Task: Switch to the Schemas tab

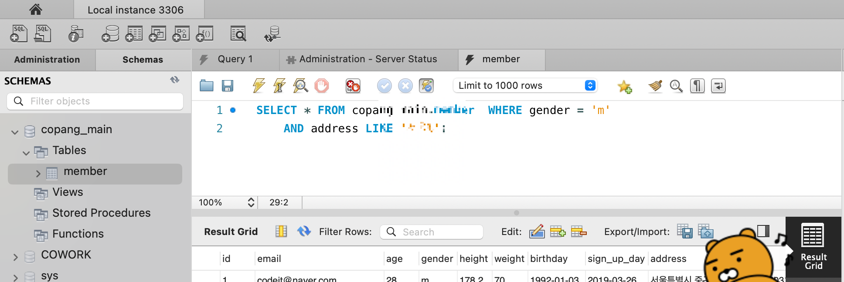Action: tap(143, 60)
